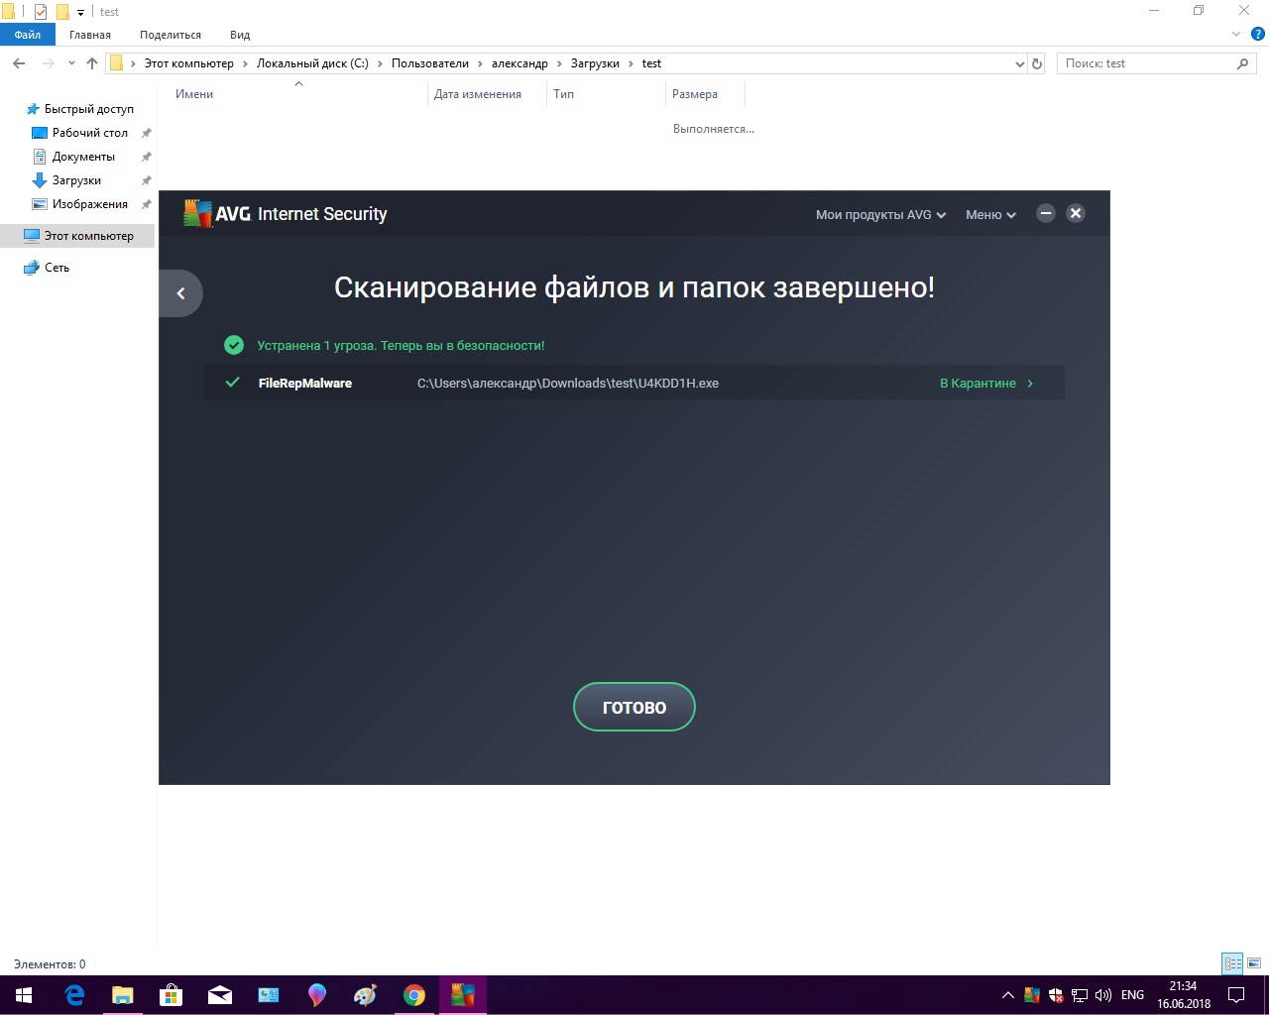Click the Explorer back navigation arrow
Image resolution: width=1269 pixels, height=1015 pixels.
[19, 63]
